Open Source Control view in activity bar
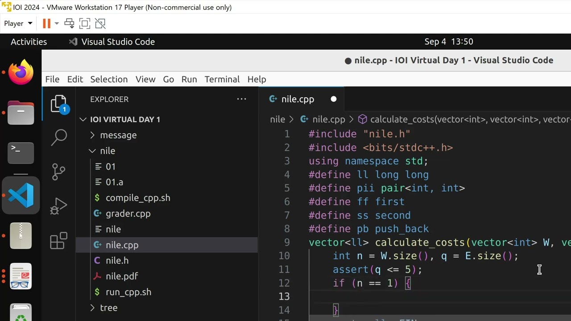Viewport: 571px width, 321px height. point(59,172)
